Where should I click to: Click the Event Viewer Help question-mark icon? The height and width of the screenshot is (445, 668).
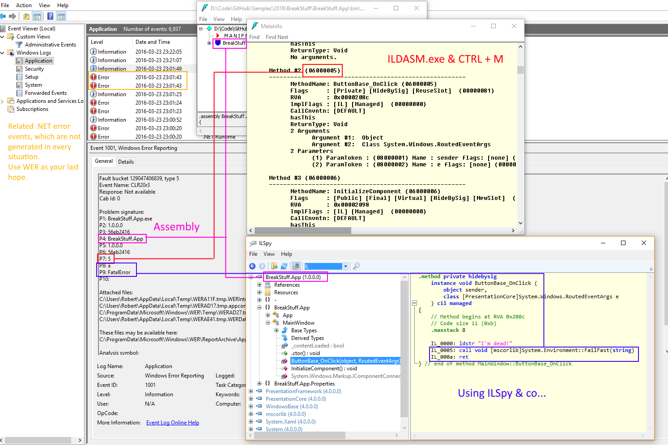point(50,17)
